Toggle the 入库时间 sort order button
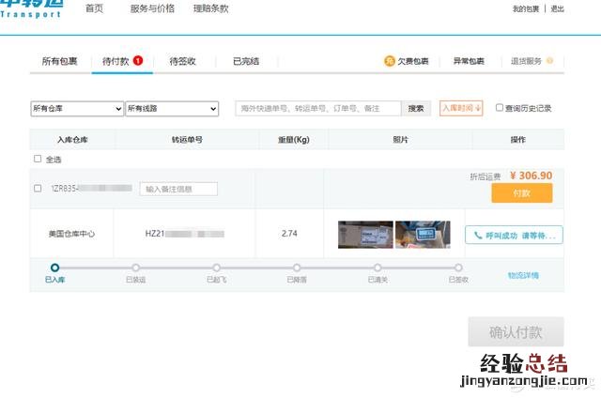Viewport: 601px width, 398px height. point(462,108)
